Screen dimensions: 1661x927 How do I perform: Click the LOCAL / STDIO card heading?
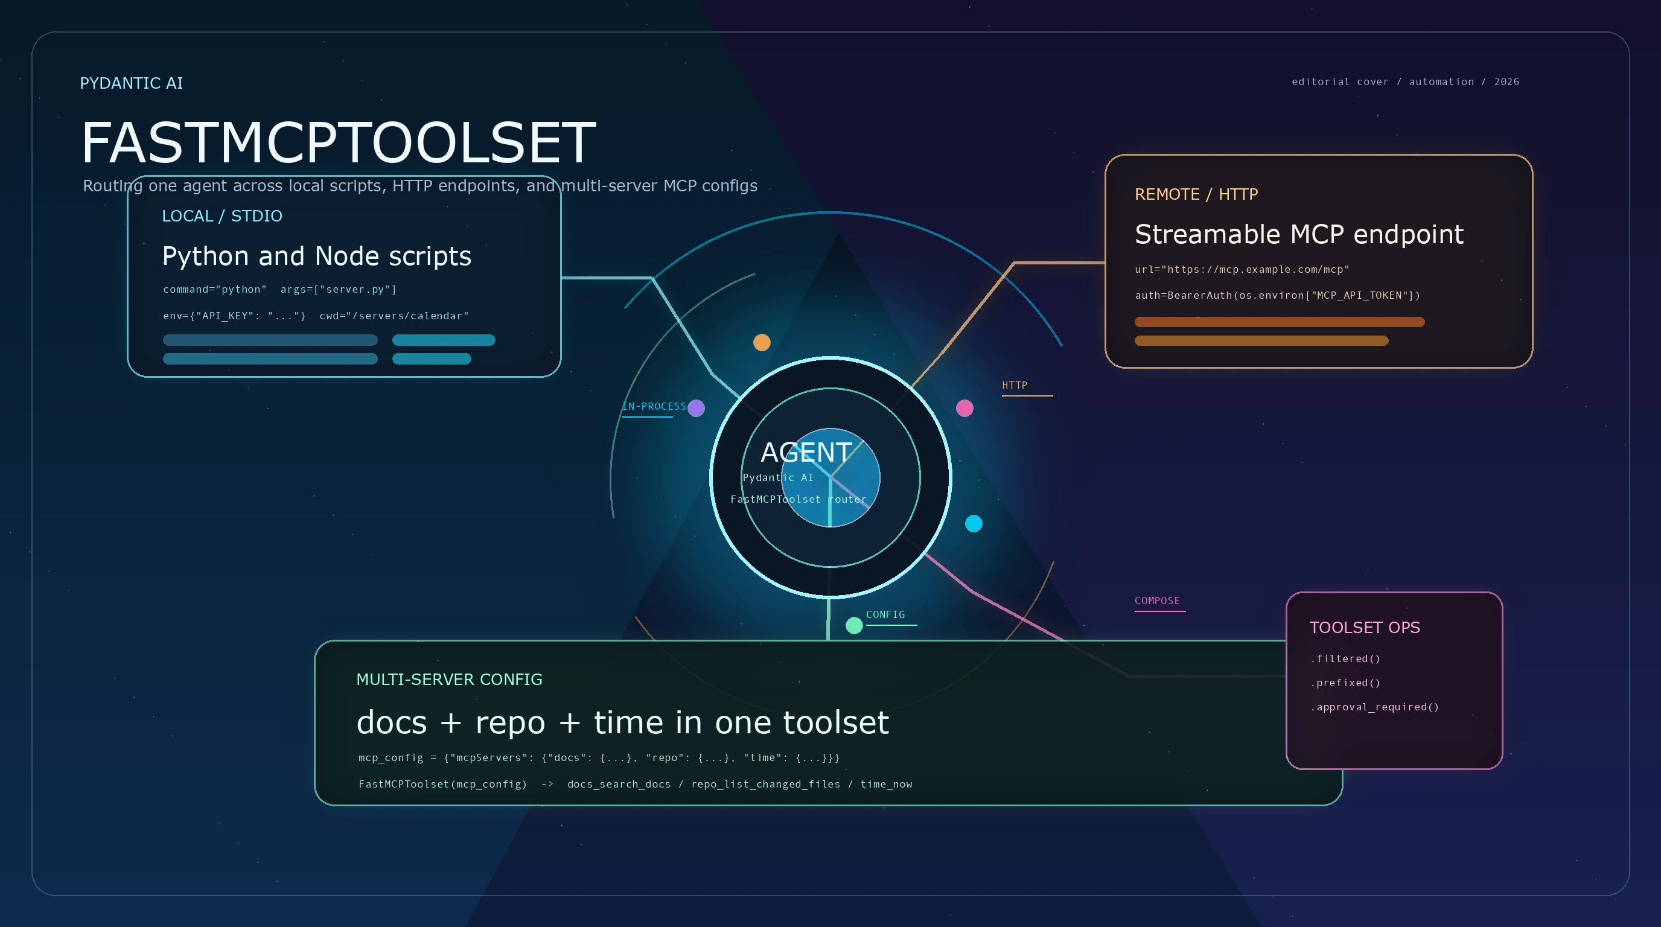[x=222, y=216]
